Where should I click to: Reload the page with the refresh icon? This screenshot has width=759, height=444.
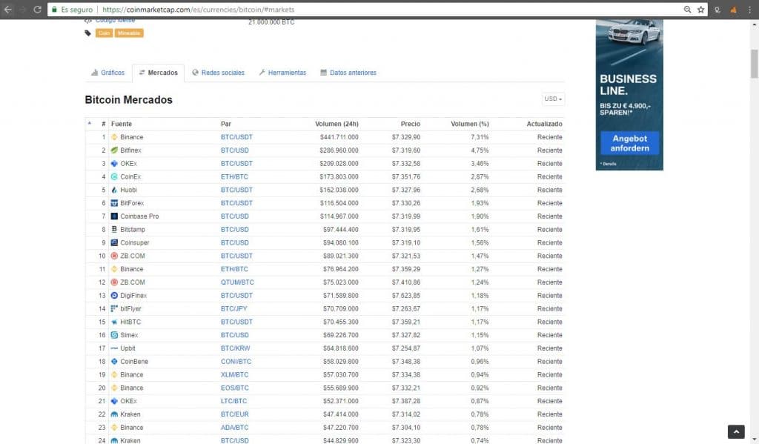(37, 9)
